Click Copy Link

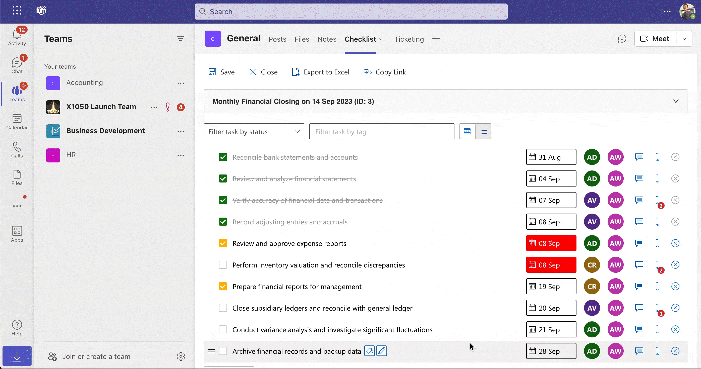(384, 72)
